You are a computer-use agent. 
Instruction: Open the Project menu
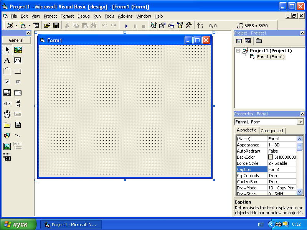click(x=50, y=16)
